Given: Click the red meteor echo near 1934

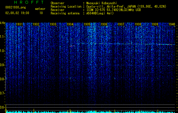Looking at the screenshot, I should tap(72, 46).
